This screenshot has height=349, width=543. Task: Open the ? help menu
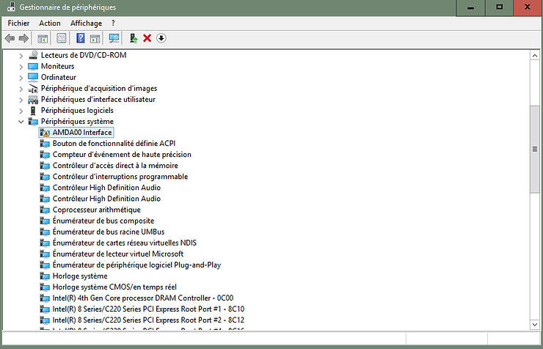click(113, 23)
